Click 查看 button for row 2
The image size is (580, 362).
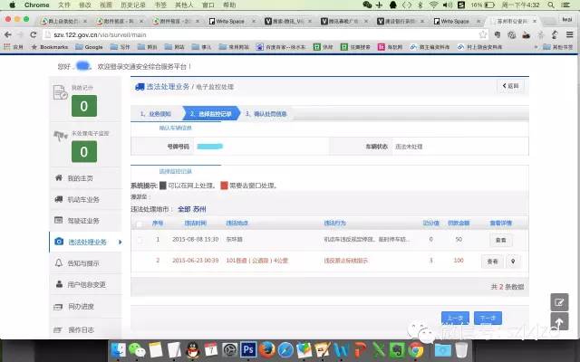tap(492, 262)
